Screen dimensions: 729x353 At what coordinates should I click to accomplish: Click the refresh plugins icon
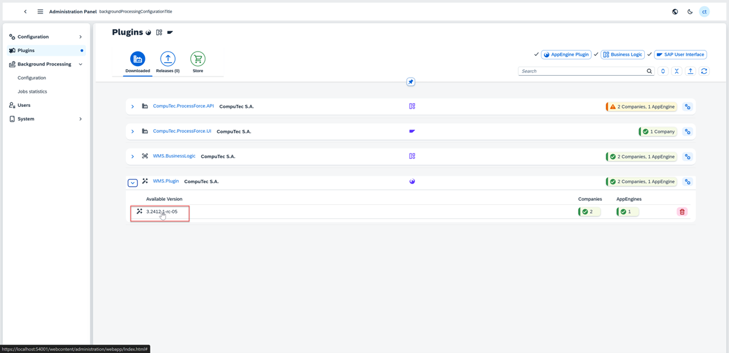click(x=704, y=72)
